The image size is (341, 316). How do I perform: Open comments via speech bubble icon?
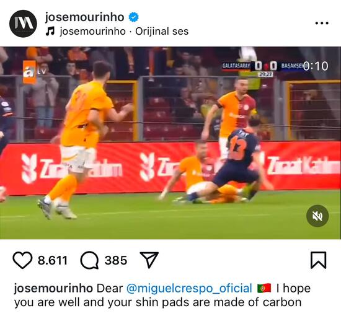pos(89,260)
